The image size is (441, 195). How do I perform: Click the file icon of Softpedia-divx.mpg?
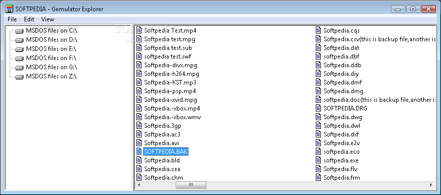point(139,65)
